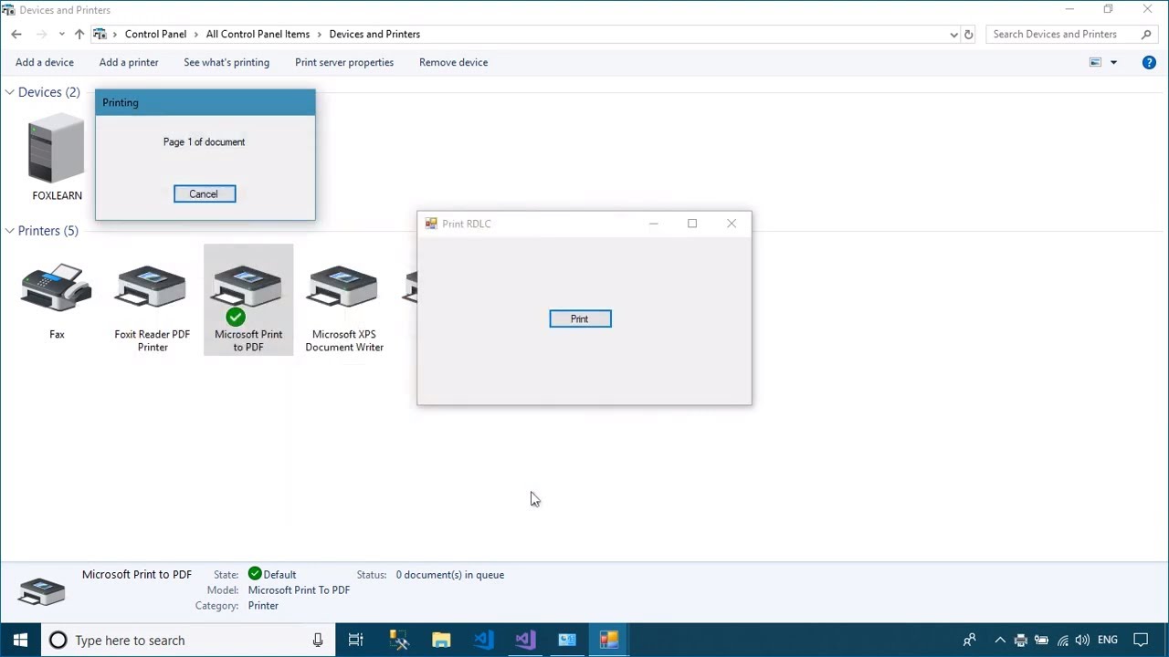Open the Windows Start menu
This screenshot has height=657, width=1169.
[x=20, y=640]
